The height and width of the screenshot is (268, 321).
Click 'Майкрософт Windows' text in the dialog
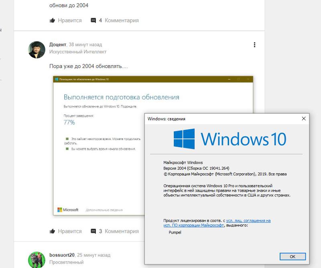183,162
